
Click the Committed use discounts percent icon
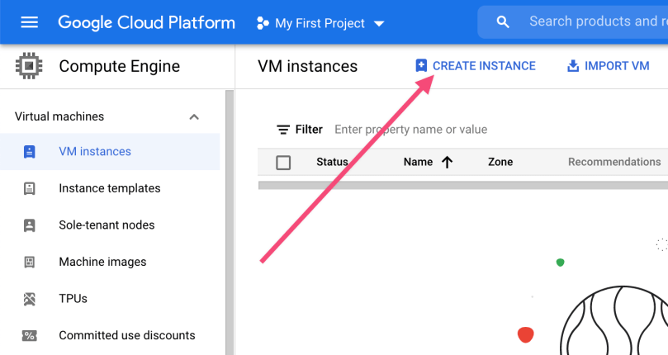[30, 336]
